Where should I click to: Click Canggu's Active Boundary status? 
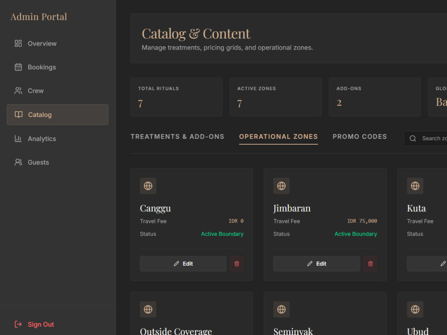pyautogui.click(x=222, y=234)
